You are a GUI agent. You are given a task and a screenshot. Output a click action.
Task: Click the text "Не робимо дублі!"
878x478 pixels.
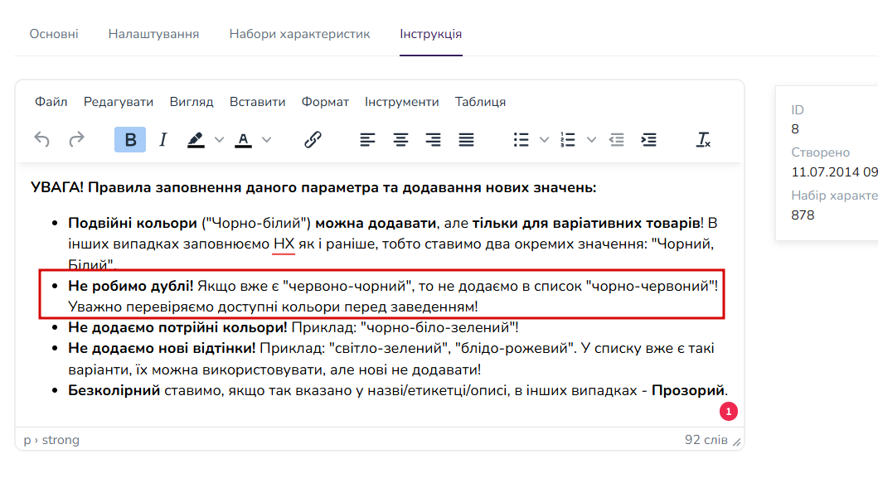click(130, 286)
